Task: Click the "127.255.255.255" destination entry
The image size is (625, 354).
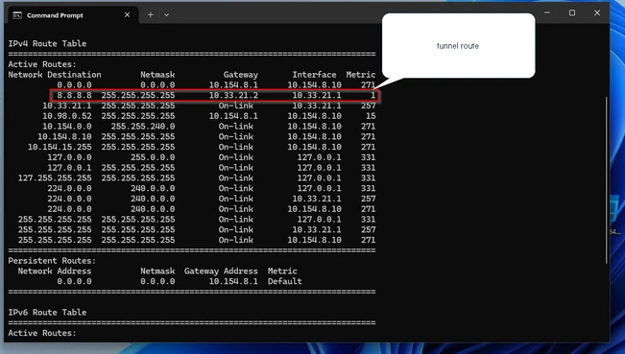Action: point(55,178)
